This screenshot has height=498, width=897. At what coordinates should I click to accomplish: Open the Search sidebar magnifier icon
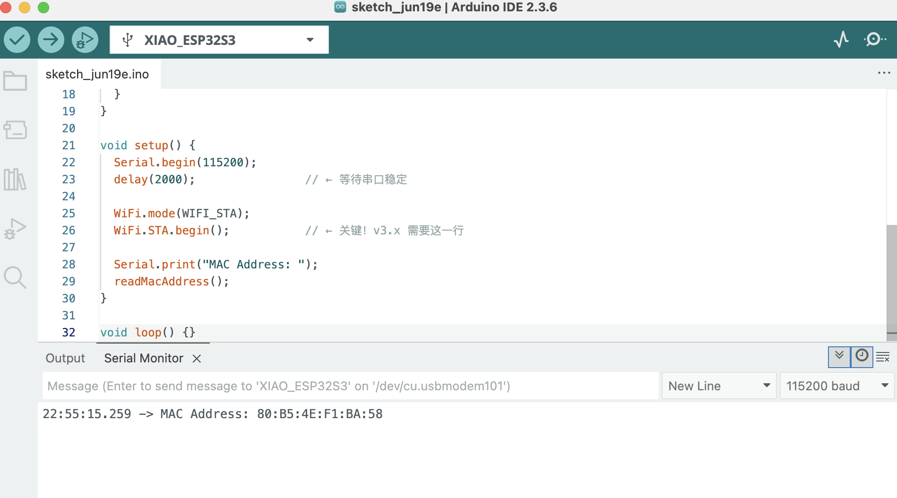pos(15,278)
